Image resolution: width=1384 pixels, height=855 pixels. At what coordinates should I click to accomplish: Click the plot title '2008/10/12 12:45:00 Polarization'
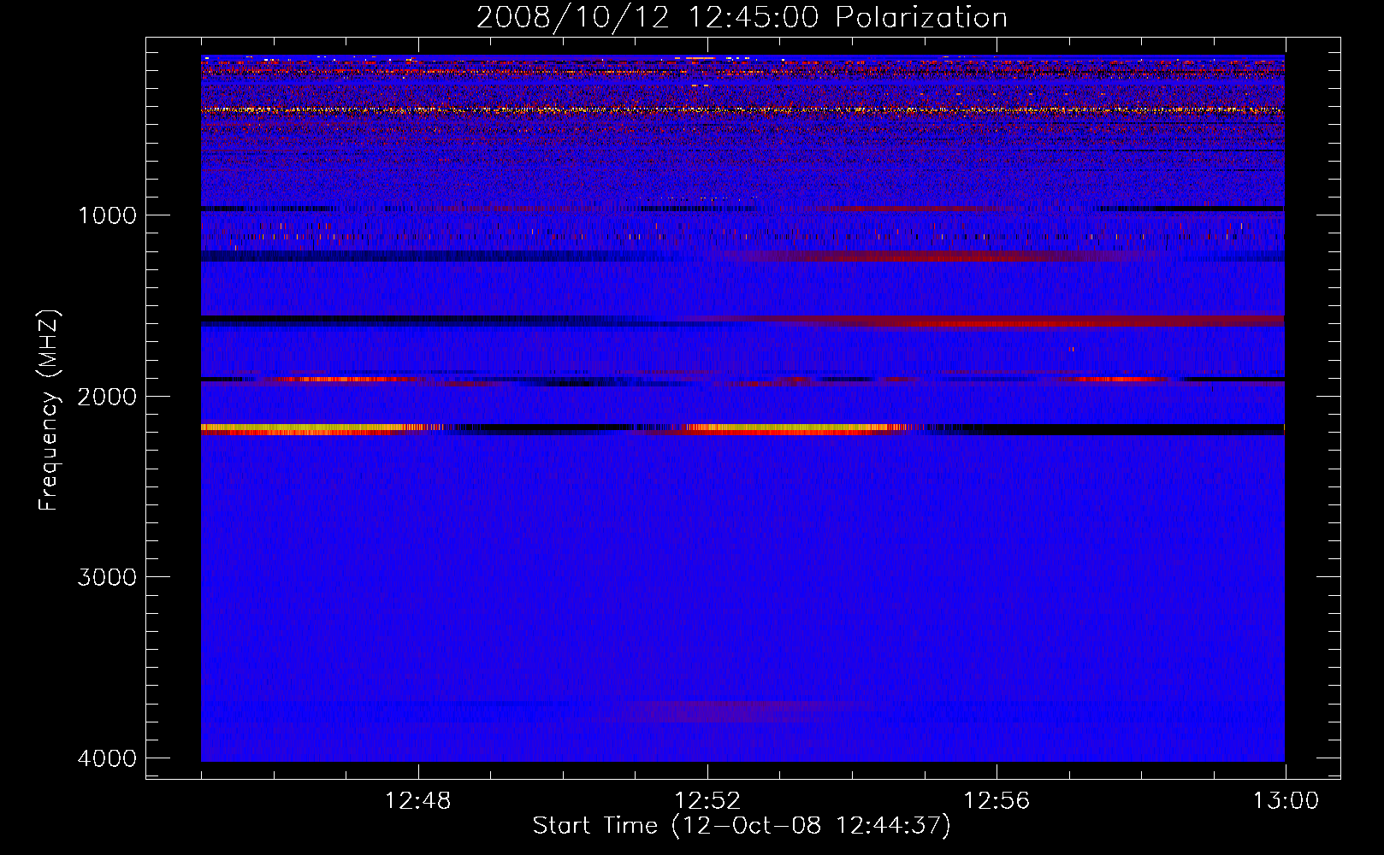[x=742, y=17]
